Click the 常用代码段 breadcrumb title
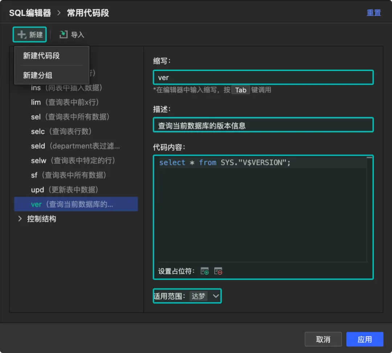 click(88, 13)
